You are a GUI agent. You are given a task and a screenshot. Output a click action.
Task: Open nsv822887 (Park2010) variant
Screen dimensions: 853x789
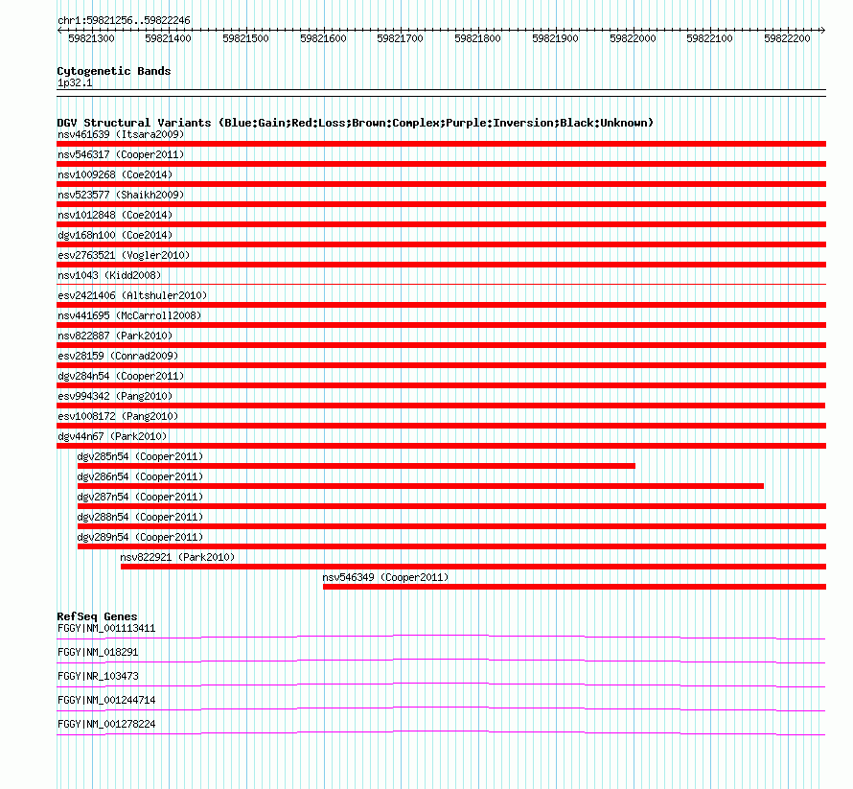pos(115,336)
